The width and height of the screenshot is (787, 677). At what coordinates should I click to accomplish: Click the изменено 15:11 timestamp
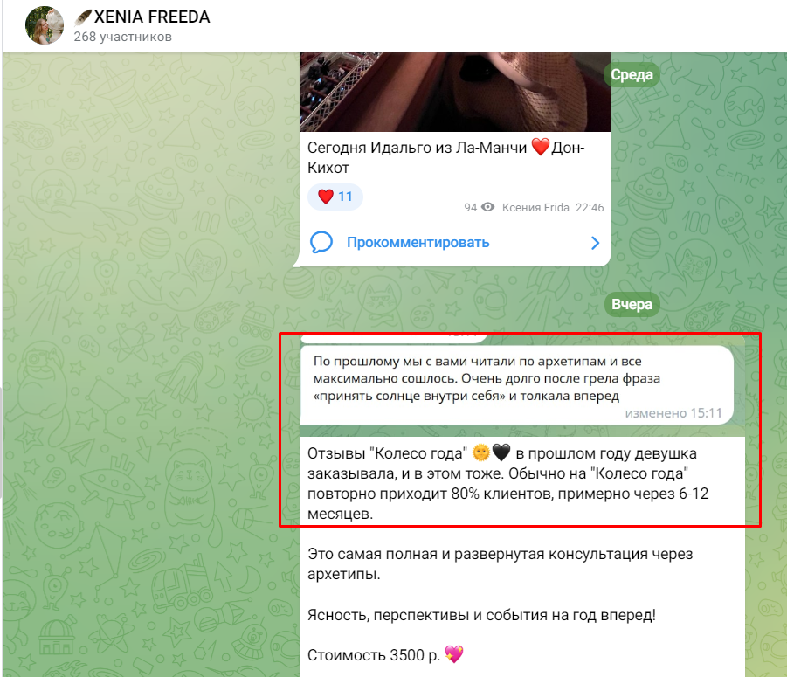click(x=673, y=413)
